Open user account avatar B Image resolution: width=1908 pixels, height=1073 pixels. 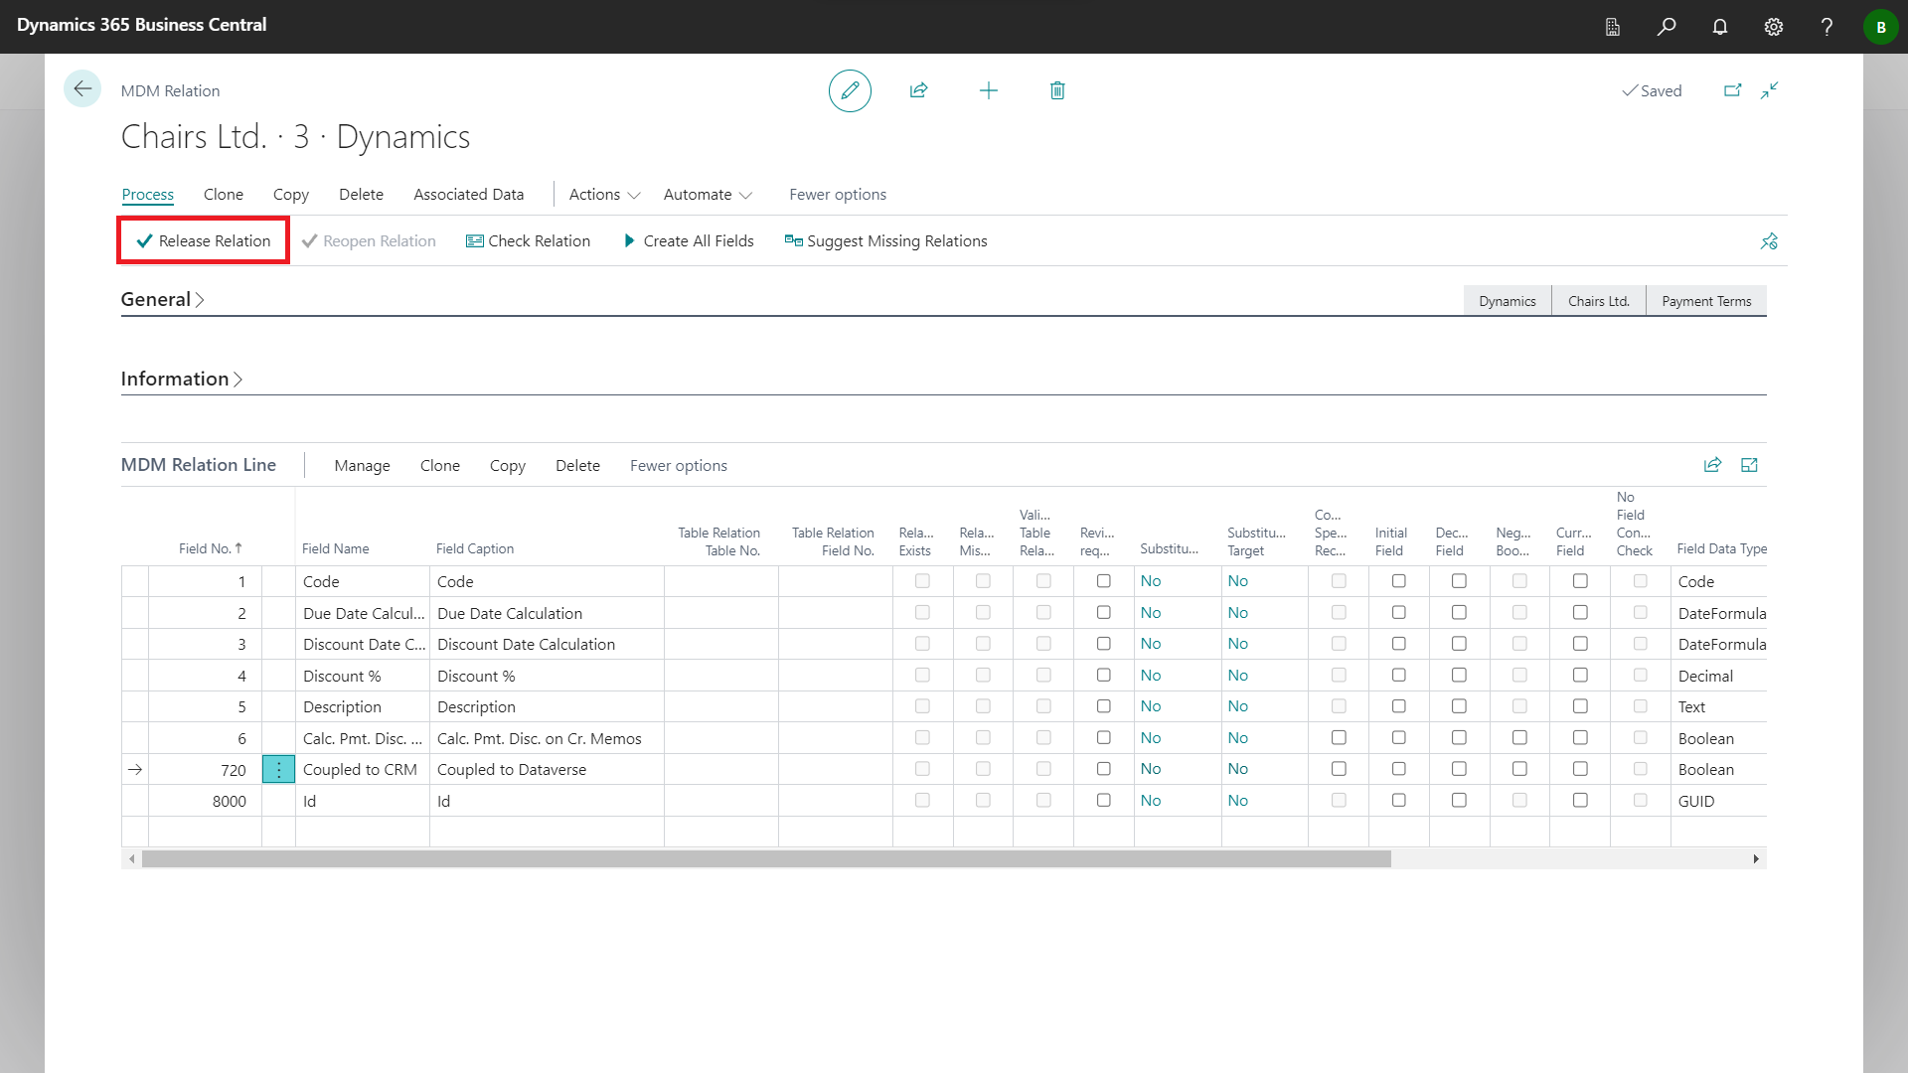pyautogui.click(x=1880, y=27)
